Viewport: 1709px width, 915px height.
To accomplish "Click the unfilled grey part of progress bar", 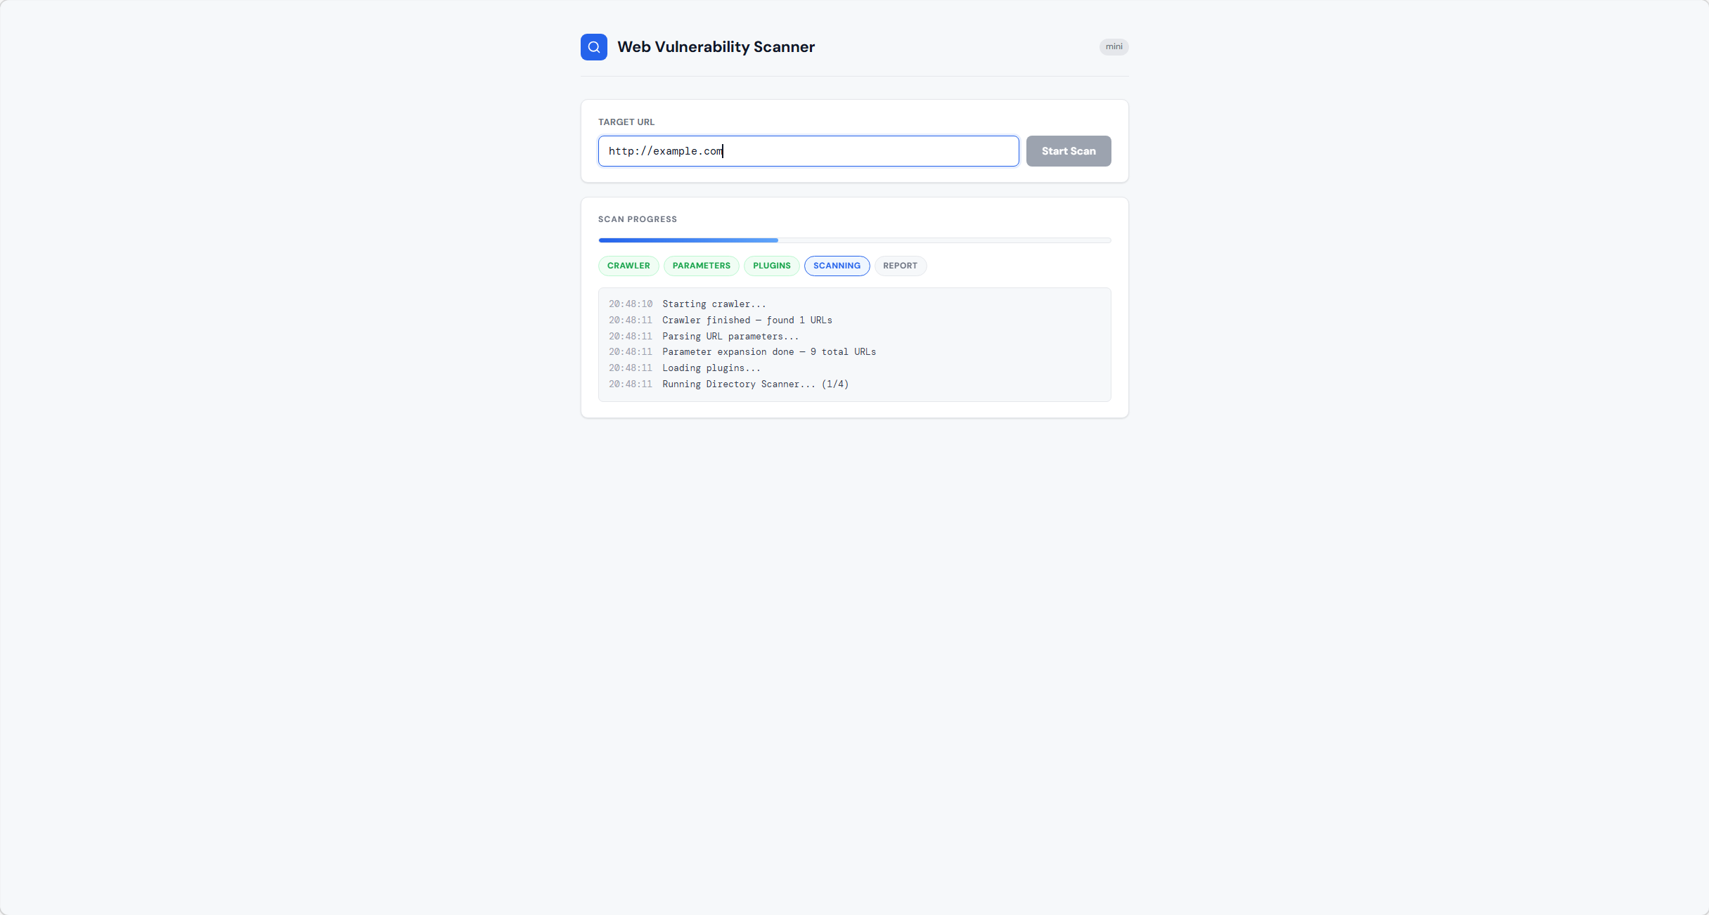I will 943,240.
